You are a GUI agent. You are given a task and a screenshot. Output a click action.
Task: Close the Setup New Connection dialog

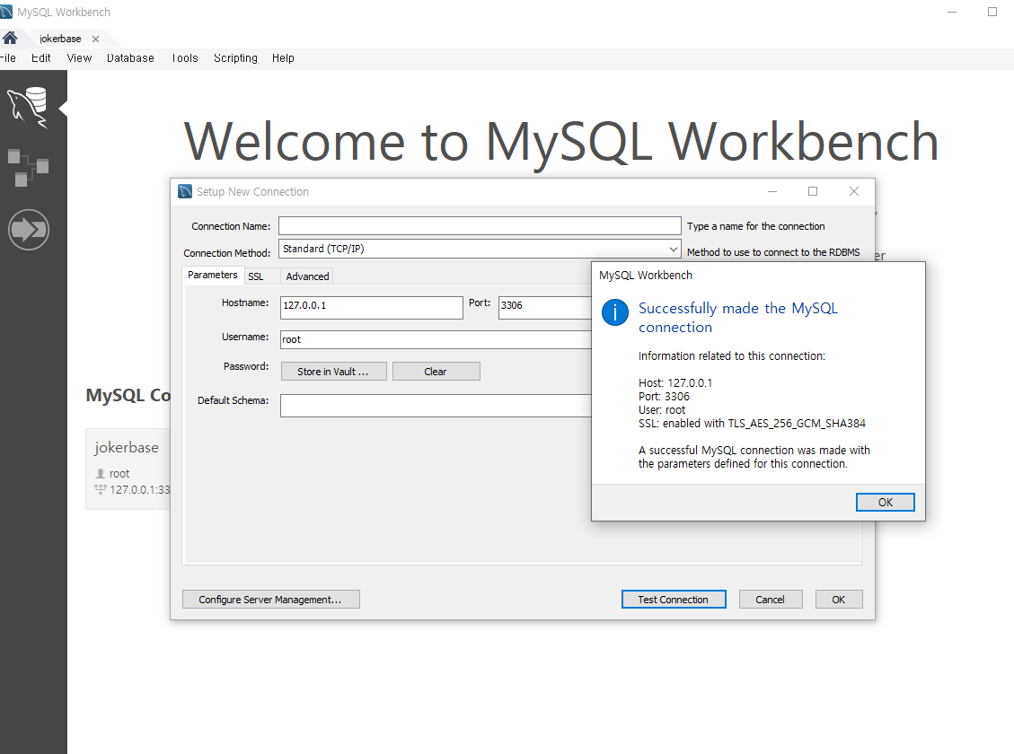[853, 191]
